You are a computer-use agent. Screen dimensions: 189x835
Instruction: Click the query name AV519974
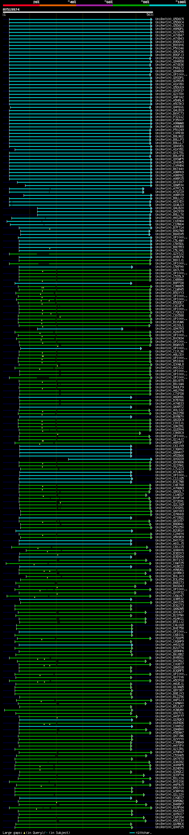[x=11, y=9]
